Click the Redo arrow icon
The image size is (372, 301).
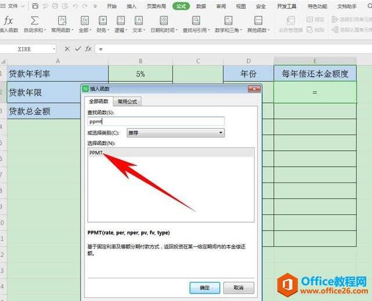[85, 6]
